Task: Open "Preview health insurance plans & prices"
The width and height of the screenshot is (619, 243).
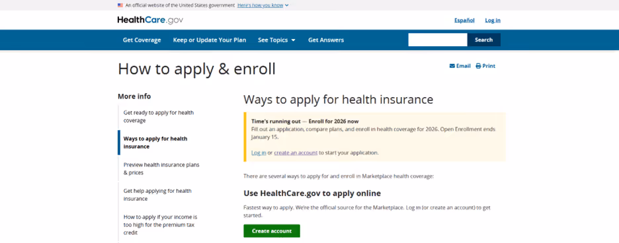Action: click(x=161, y=169)
